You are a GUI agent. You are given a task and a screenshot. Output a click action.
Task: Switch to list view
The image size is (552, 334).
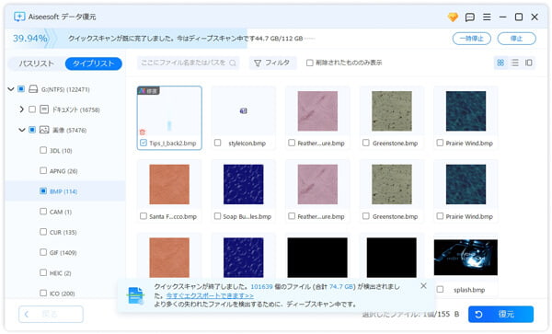click(514, 63)
